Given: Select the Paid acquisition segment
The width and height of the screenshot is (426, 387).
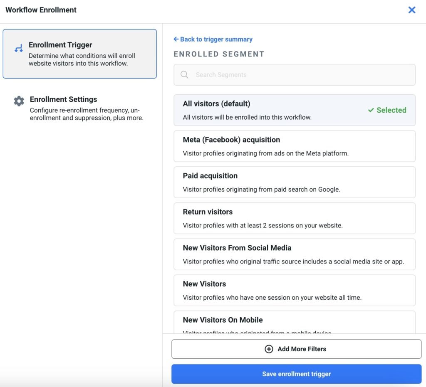Looking at the screenshot, I should click(294, 182).
